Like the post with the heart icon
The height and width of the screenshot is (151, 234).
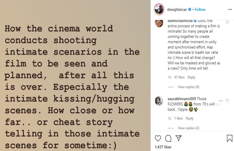coord(158,138)
